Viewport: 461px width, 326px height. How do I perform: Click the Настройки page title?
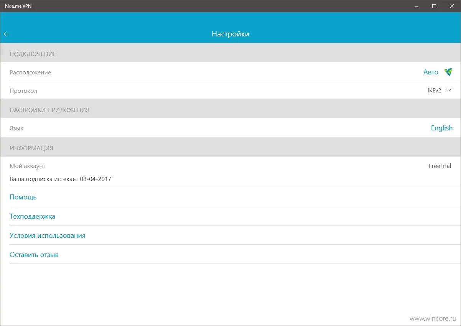(x=230, y=34)
